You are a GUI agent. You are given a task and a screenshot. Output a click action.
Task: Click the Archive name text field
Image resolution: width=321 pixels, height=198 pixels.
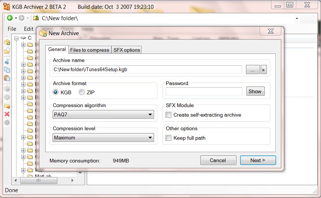click(147, 69)
